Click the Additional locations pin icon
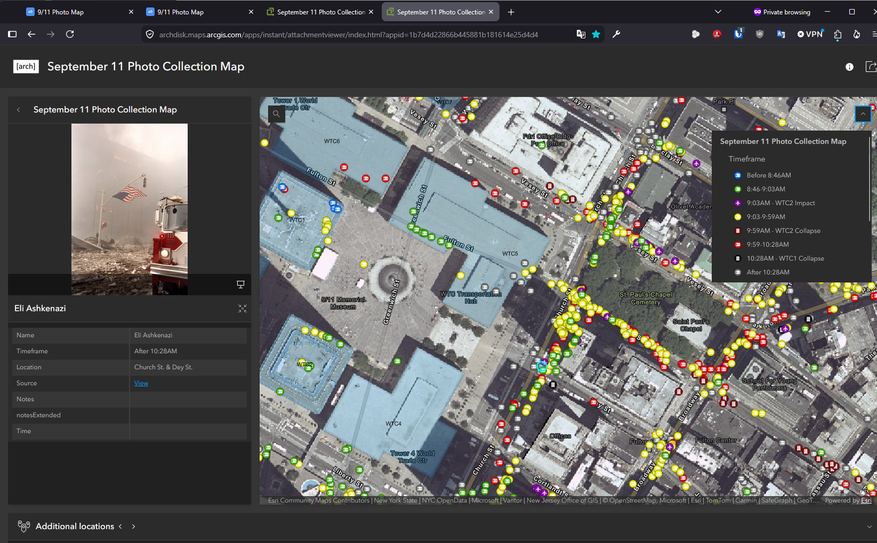Screen dimensions: 877x543 click(23, 526)
